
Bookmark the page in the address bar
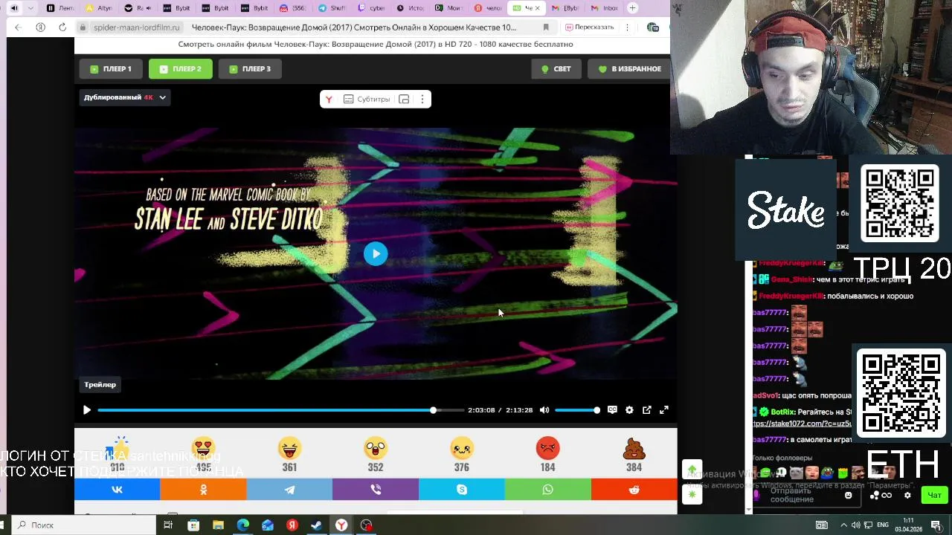[546, 27]
